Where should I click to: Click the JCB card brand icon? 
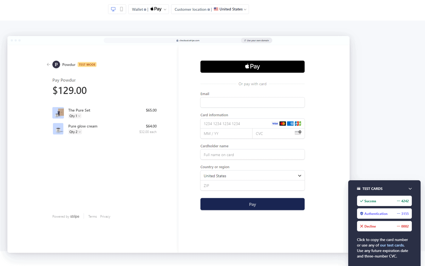point(298,123)
